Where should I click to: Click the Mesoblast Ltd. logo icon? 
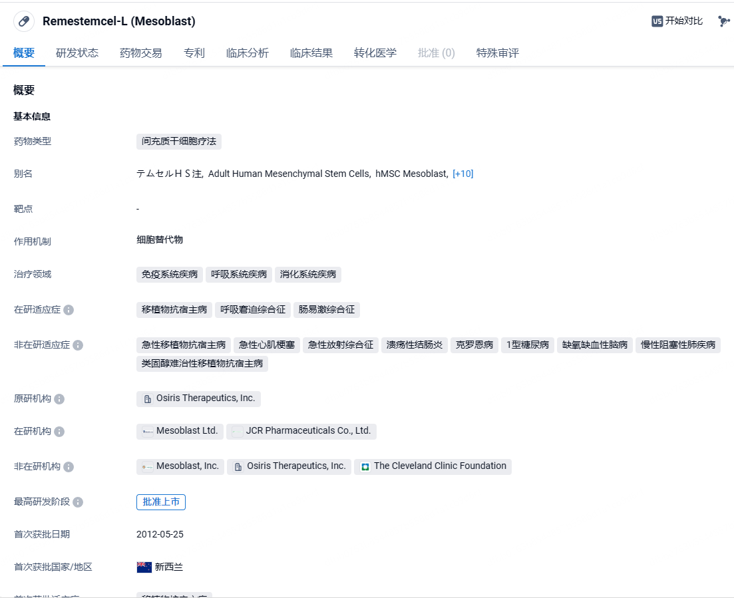(x=148, y=432)
